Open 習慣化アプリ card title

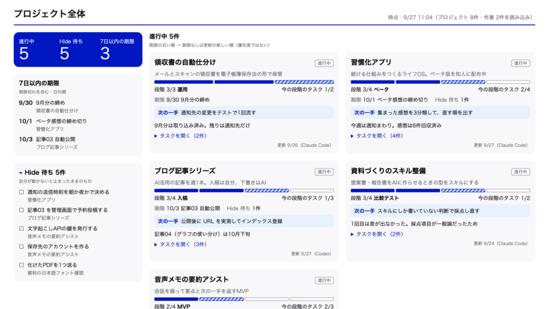tap(371, 62)
